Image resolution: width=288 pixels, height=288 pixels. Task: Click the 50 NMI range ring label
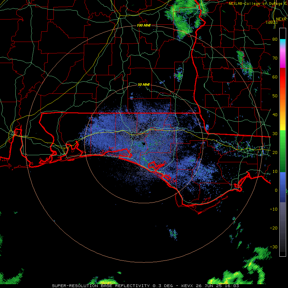click(144, 84)
